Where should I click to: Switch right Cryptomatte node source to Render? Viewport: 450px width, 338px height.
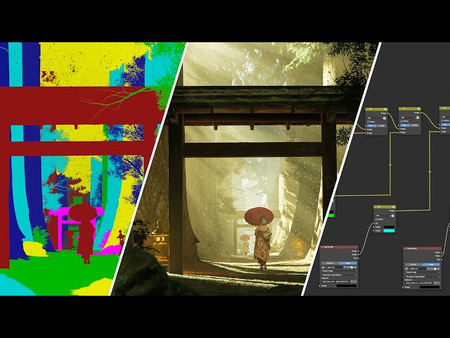pos(413,265)
